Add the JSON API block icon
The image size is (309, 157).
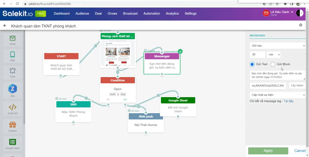(x=12, y=107)
